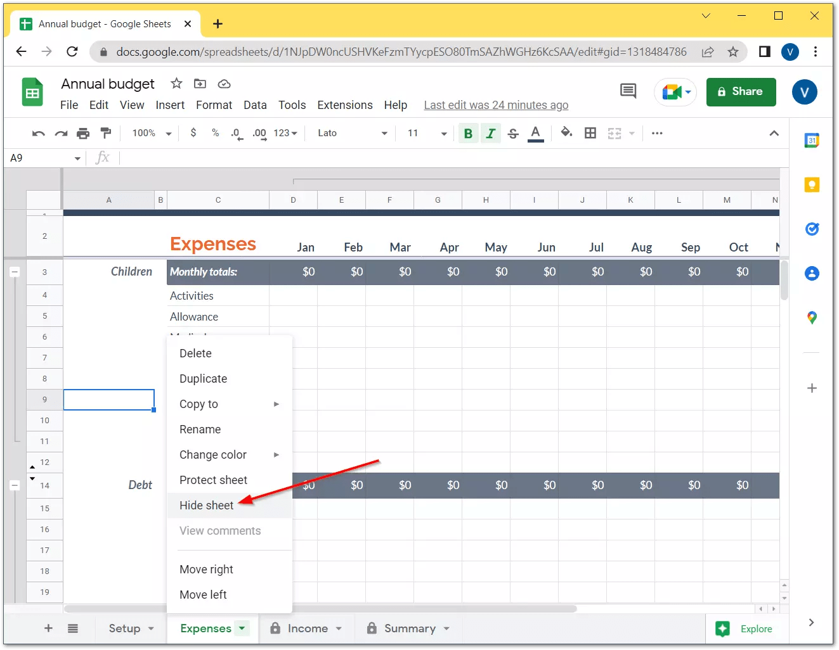Click the Format as percent icon

pyautogui.click(x=215, y=133)
